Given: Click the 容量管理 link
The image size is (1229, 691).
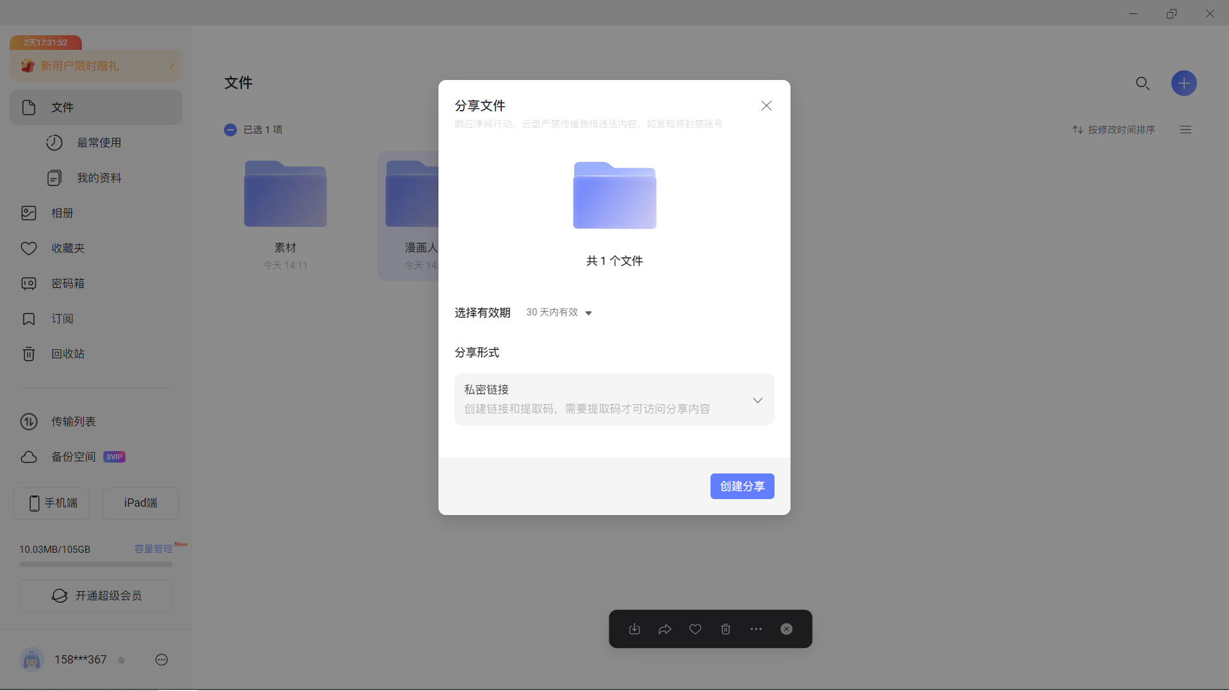Looking at the screenshot, I should 153,549.
